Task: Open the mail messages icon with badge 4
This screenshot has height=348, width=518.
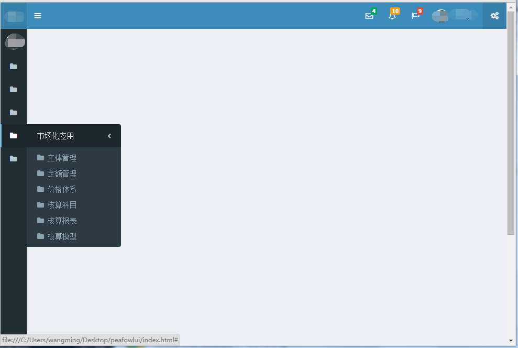Action: tap(369, 16)
